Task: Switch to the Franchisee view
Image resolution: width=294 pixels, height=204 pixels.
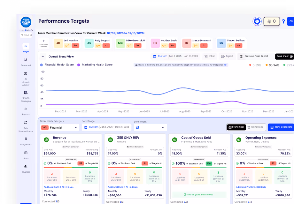Action: click(255, 127)
